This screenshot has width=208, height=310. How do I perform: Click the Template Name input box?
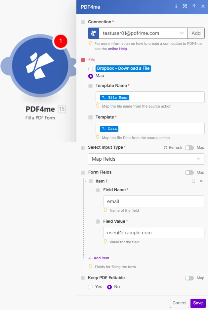tap(150, 97)
